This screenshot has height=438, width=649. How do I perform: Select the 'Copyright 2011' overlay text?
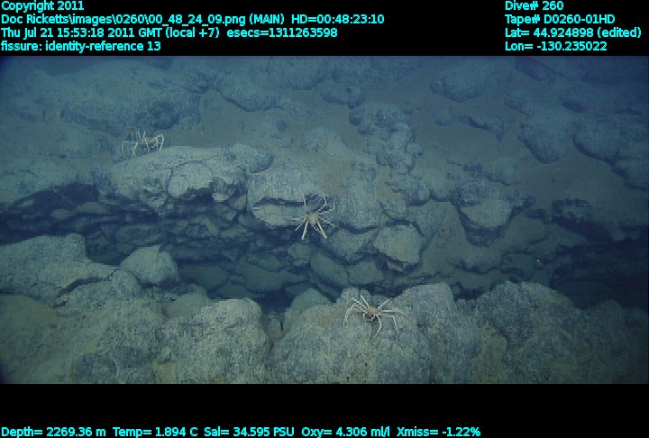pyautogui.click(x=42, y=5)
